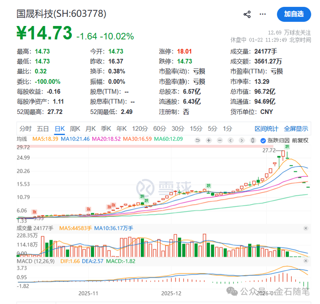This screenshot has height=304, width=320.
Task: Click the 成交额 value 3561.27万
Action: coord(268,61)
